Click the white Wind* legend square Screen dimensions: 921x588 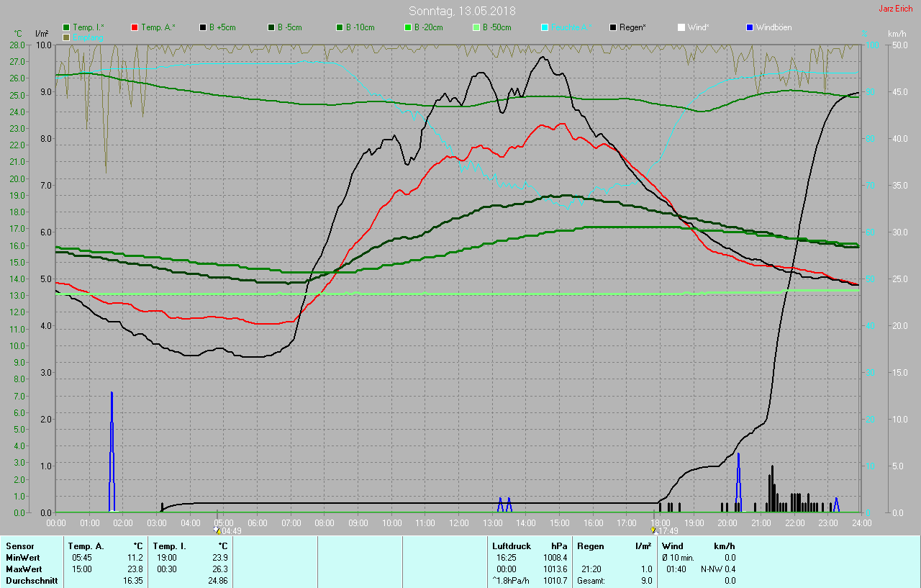click(x=681, y=27)
